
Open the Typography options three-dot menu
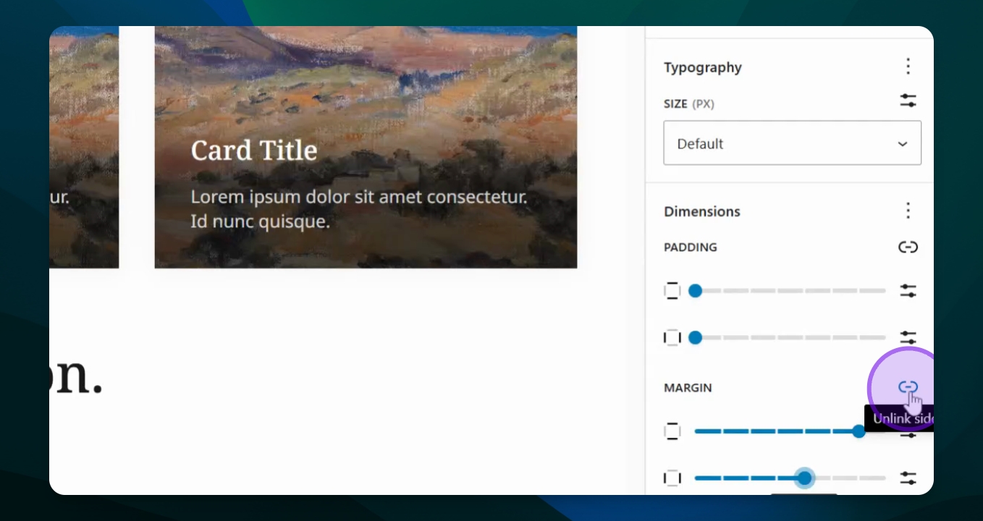pyautogui.click(x=908, y=67)
